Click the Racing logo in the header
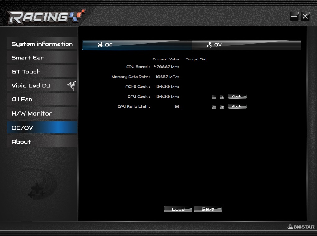Image resolution: width=317 pixels, height=236 pixels. pos(45,17)
